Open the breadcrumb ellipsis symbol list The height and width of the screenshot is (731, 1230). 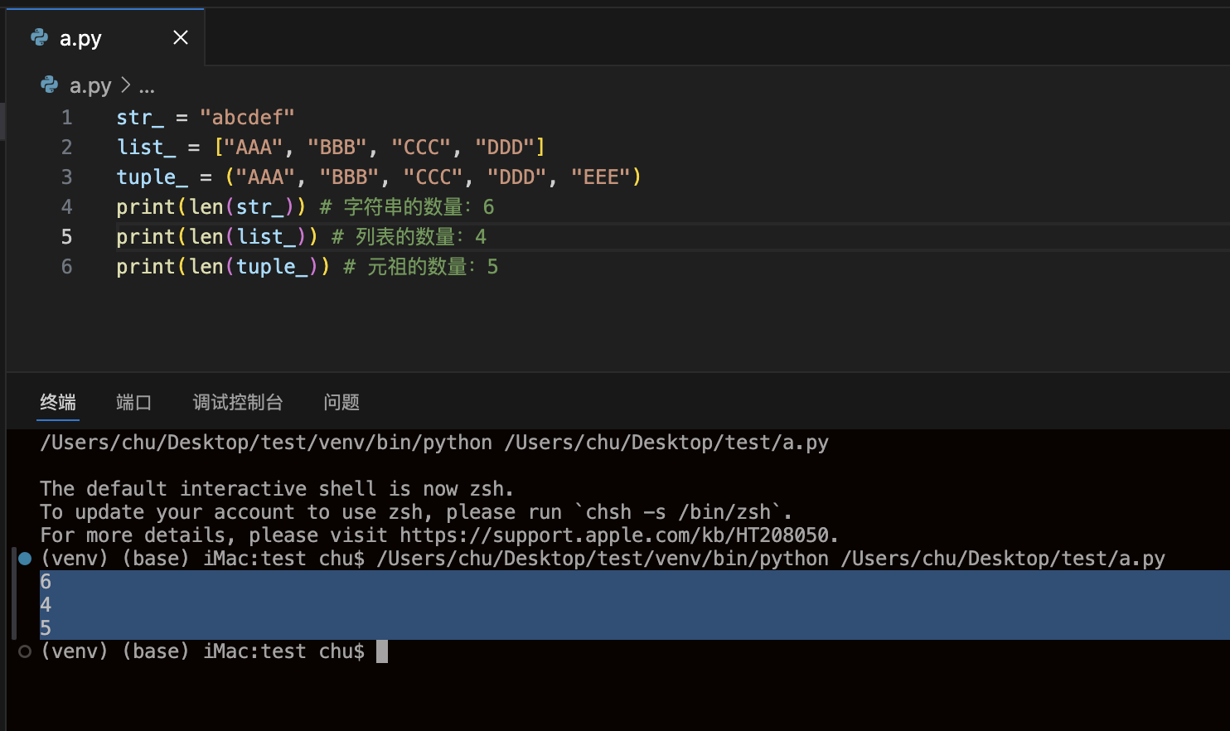point(147,86)
